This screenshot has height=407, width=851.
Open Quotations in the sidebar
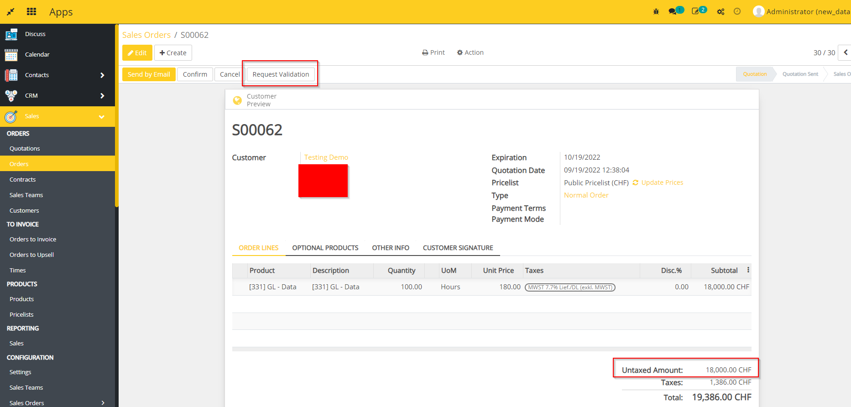click(x=25, y=149)
